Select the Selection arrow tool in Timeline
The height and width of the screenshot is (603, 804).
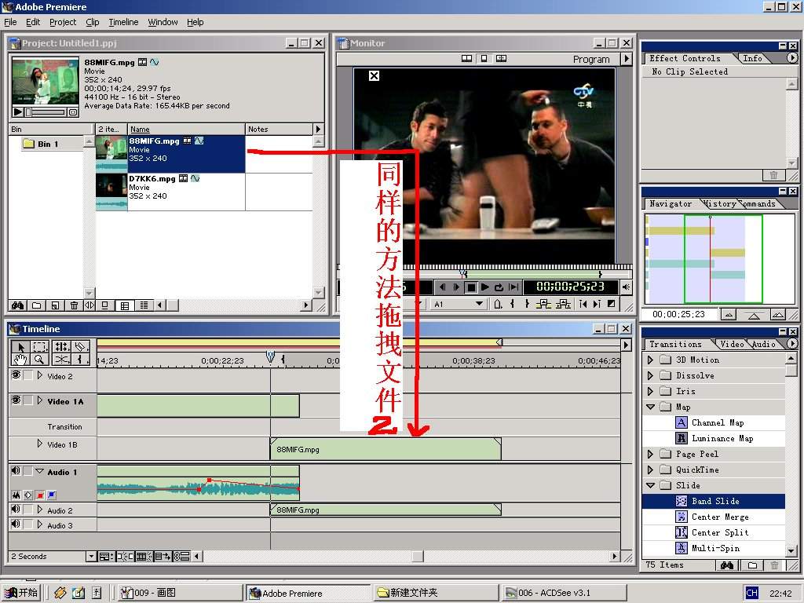pos(21,346)
